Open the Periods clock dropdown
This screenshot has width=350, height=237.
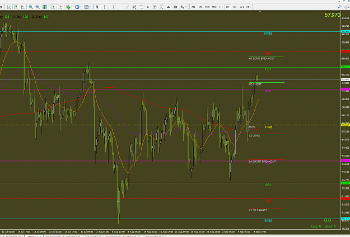(78, 7)
